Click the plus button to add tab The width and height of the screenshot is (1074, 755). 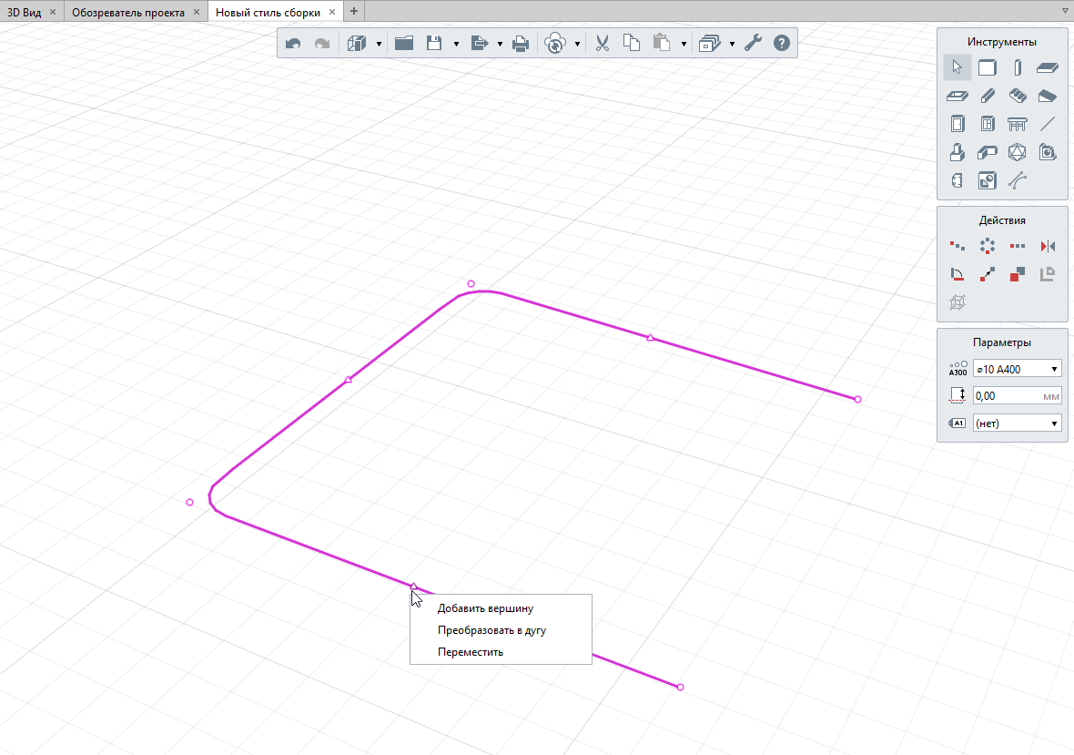tap(354, 12)
